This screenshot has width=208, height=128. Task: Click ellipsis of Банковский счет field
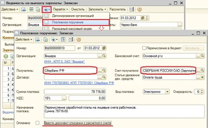(x=198, y=56)
